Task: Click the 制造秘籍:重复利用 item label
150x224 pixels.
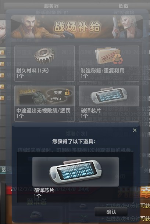Action: pos(102,71)
